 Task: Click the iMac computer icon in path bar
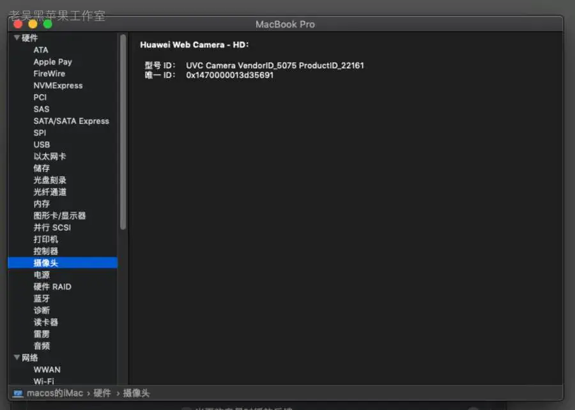(18, 393)
